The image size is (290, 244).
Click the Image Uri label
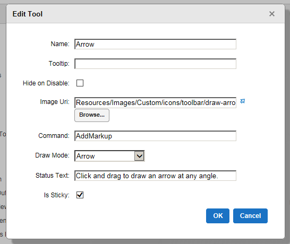click(55, 102)
